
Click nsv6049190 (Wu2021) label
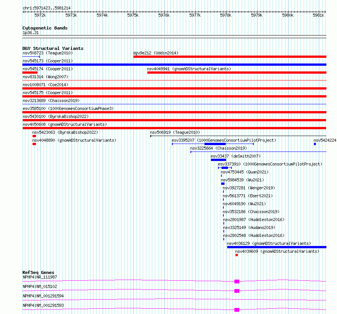point(244,204)
